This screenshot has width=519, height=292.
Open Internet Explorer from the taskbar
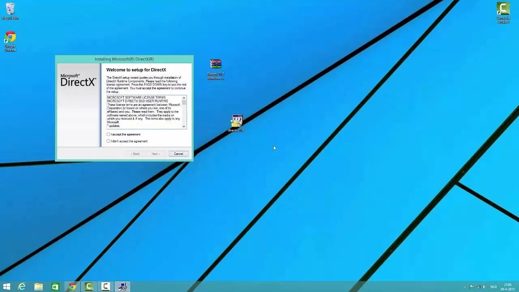[x=22, y=287]
